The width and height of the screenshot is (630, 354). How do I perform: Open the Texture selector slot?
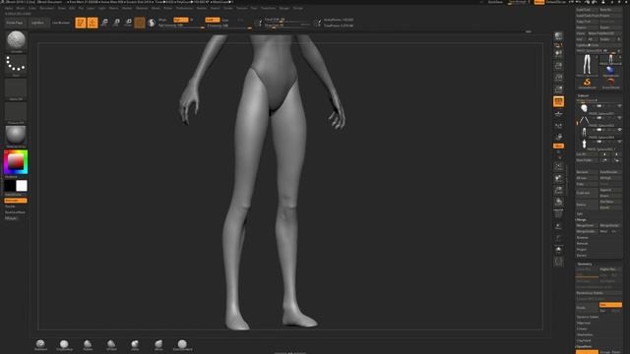pos(16,112)
